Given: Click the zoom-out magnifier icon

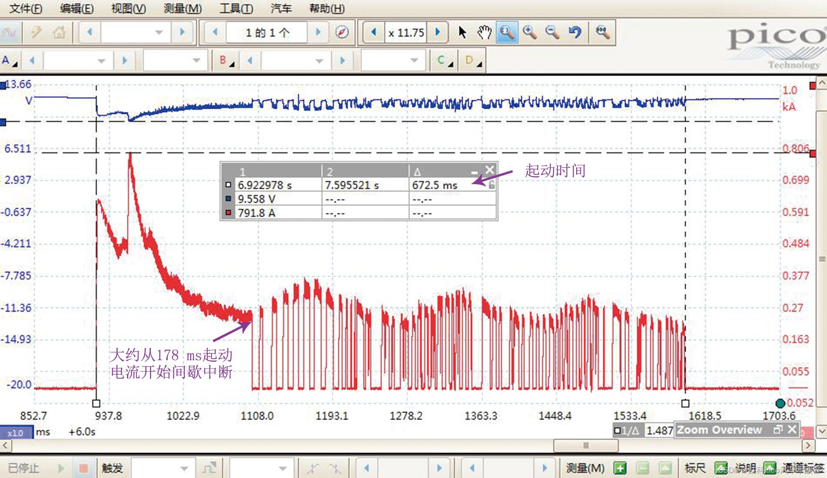Looking at the screenshot, I should pos(552,32).
